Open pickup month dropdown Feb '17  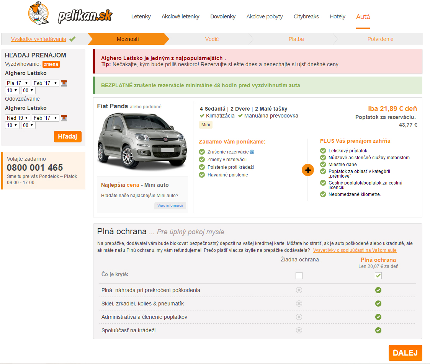[46, 83]
